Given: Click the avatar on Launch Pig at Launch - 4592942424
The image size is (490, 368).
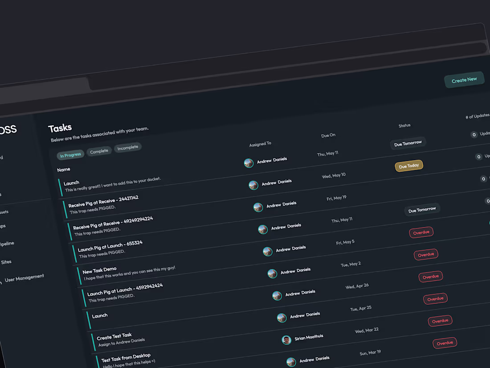Looking at the screenshot, I should pyautogui.click(x=277, y=295).
